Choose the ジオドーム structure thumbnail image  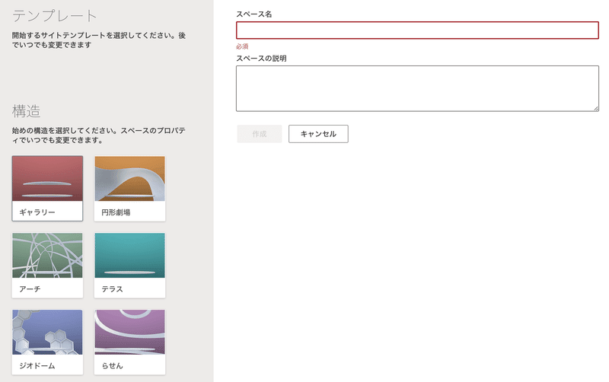coord(47,332)
